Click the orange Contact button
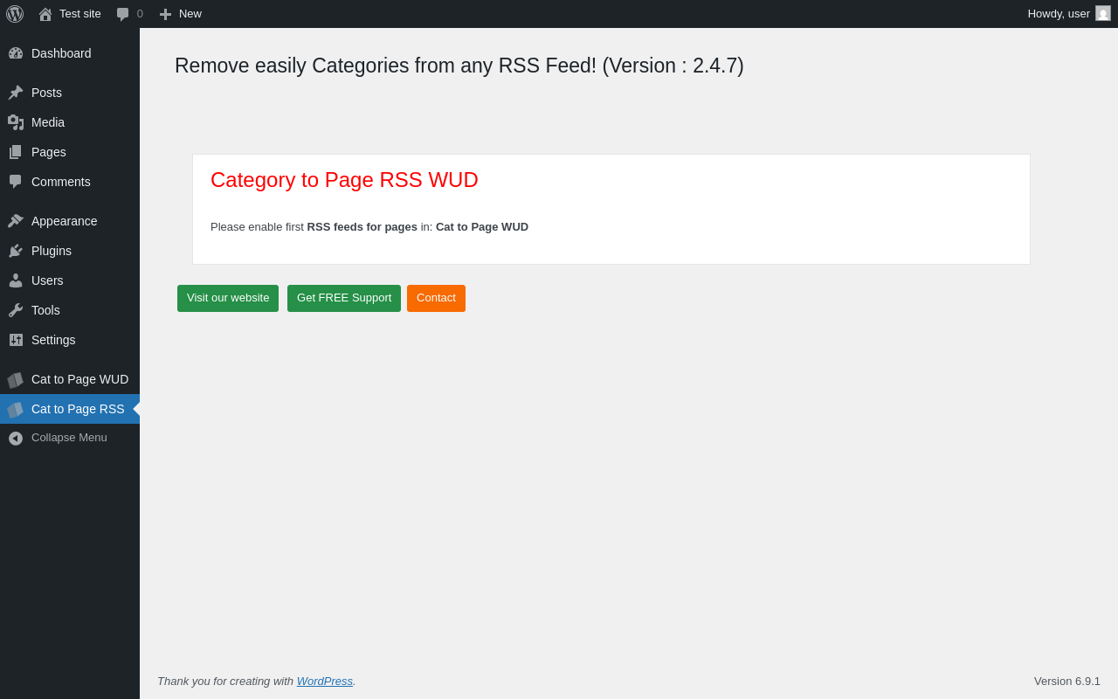The image size is (1118, 699). coord(436,298)
